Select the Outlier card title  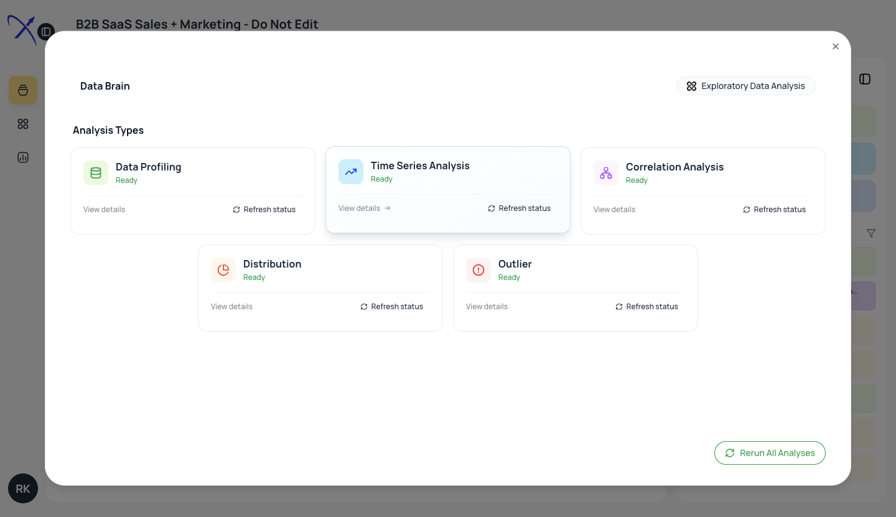pos(515,264)
